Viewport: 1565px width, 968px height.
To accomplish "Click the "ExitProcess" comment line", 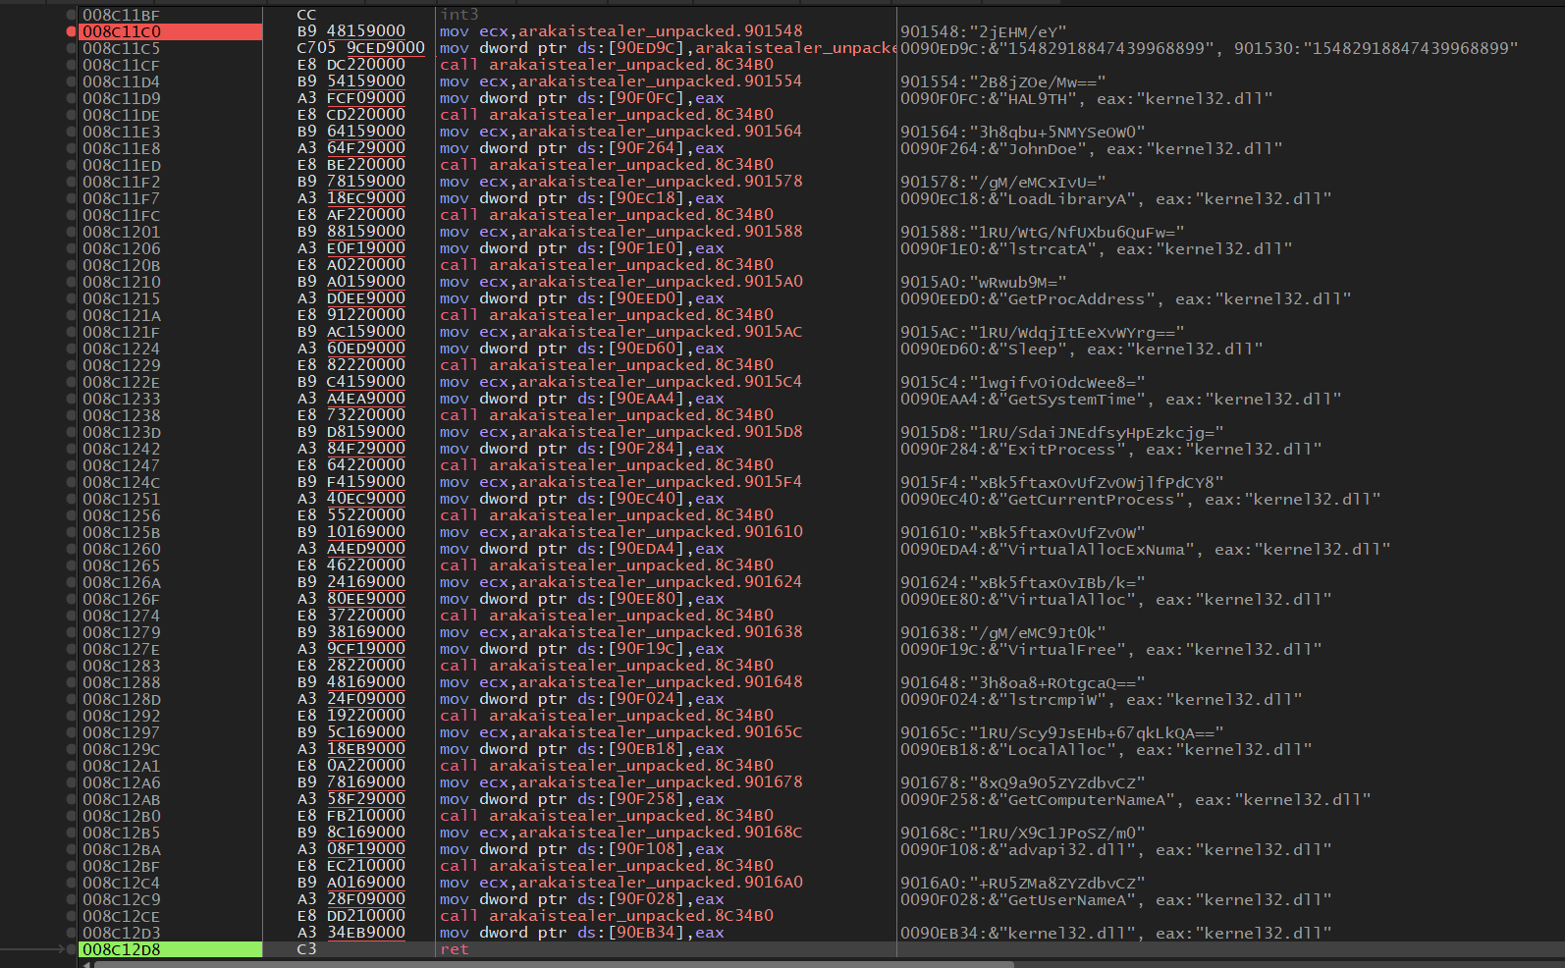I will click(1110, 449).
